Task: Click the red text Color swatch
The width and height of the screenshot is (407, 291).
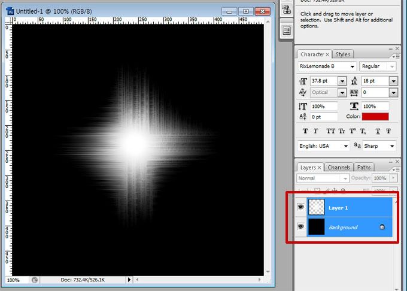Action: pos(375,117)
